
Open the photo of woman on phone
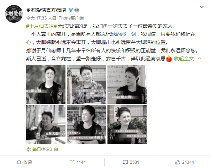point(46,125)
